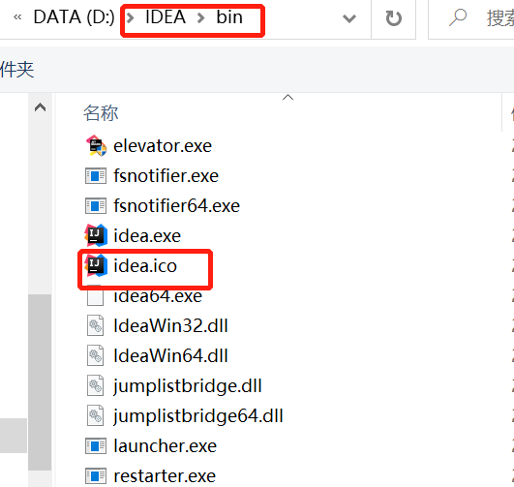
Task: Select the fsnotifier64.exe file name
Action: coord(176,206)
